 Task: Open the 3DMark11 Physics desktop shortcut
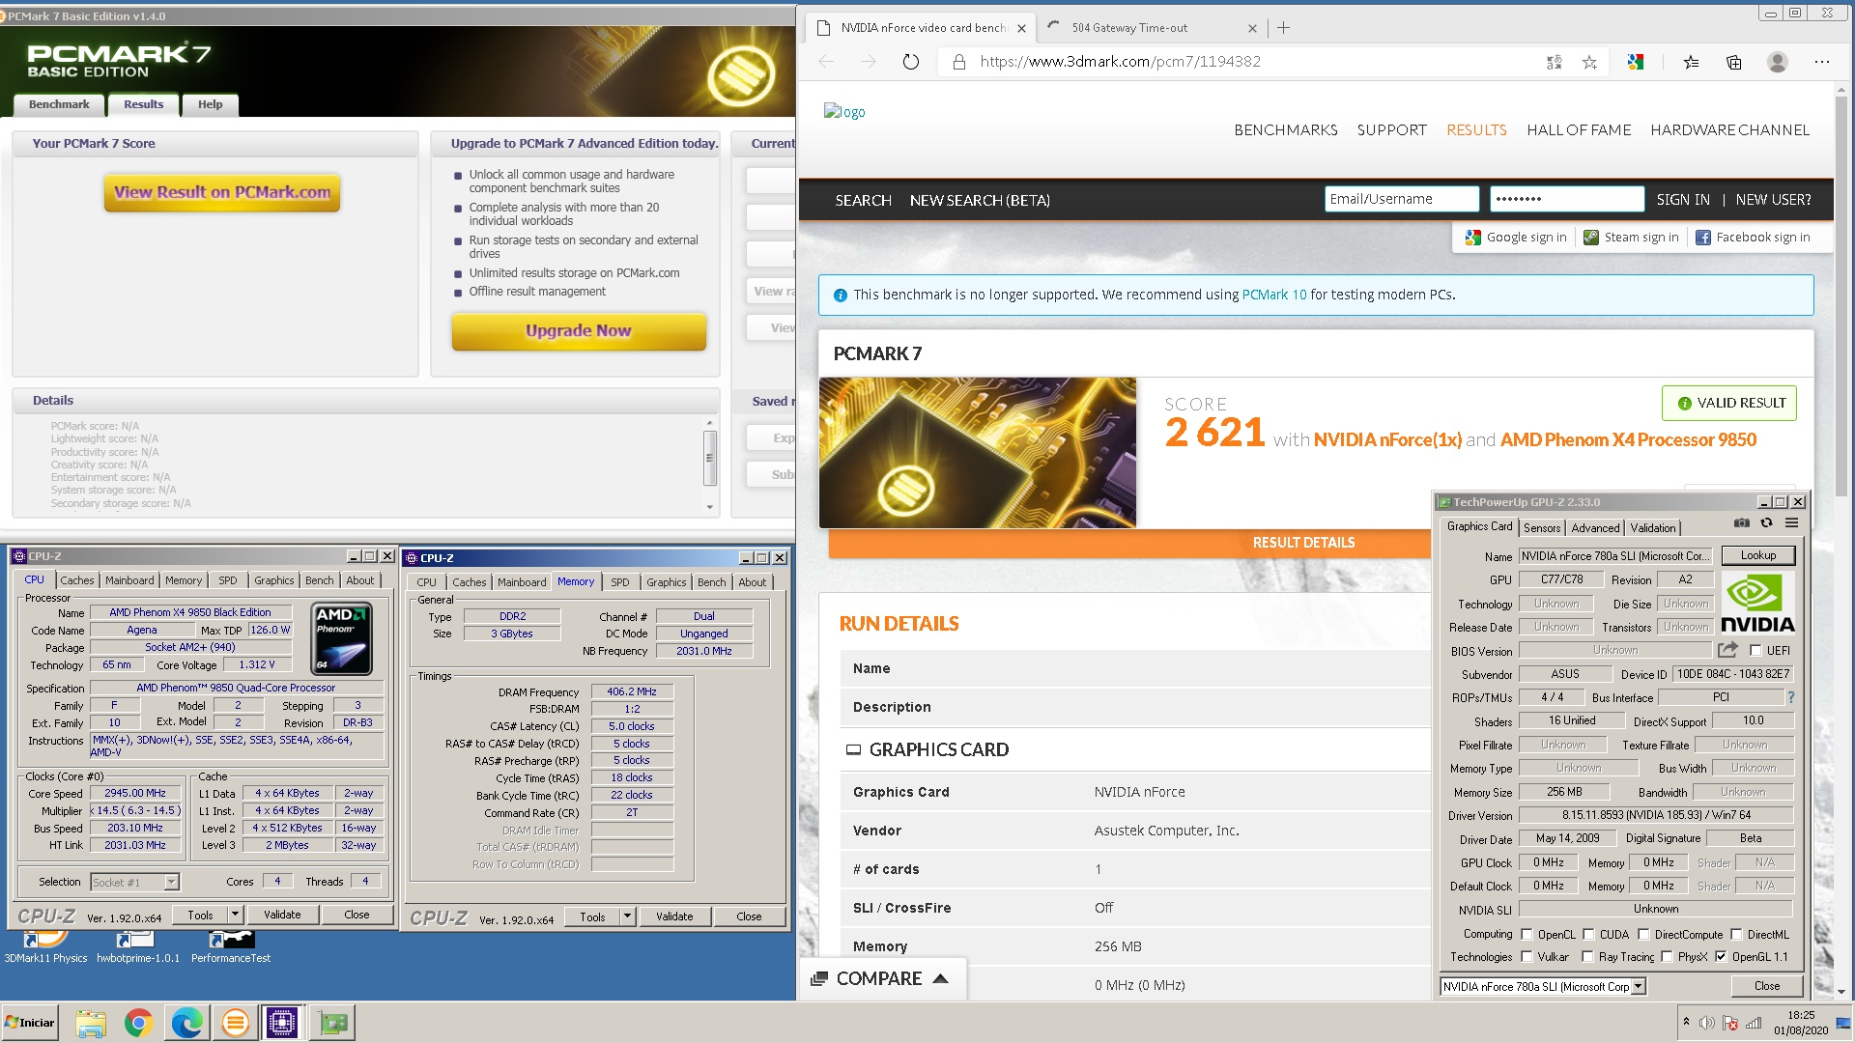tap(45, 947)
